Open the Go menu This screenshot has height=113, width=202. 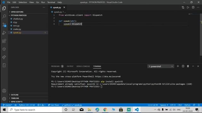click(38, 2)
